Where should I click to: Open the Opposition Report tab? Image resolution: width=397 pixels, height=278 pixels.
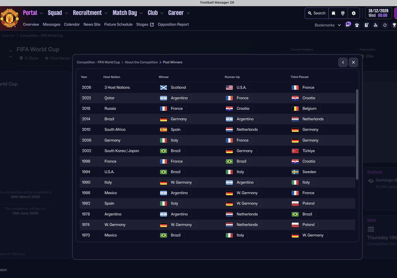click(173, 25)
